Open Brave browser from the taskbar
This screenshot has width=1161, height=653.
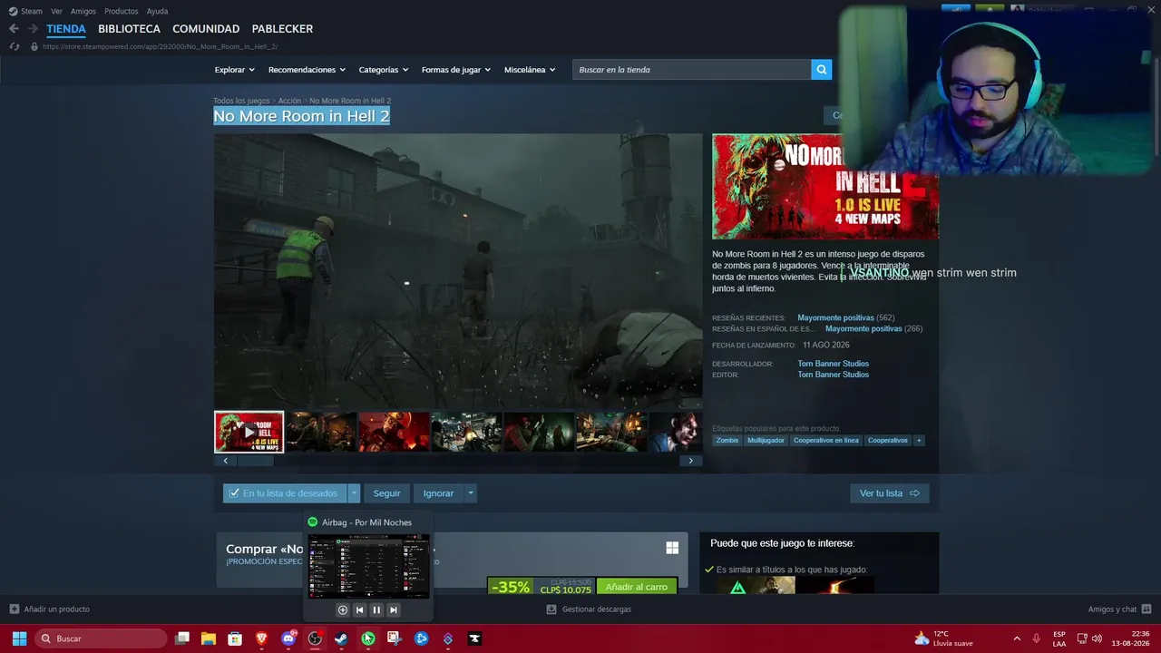[x=262, y=638]
